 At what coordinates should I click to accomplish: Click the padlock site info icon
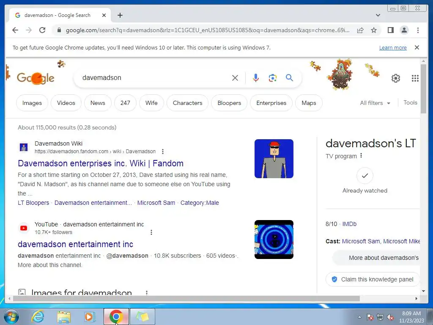59,30
